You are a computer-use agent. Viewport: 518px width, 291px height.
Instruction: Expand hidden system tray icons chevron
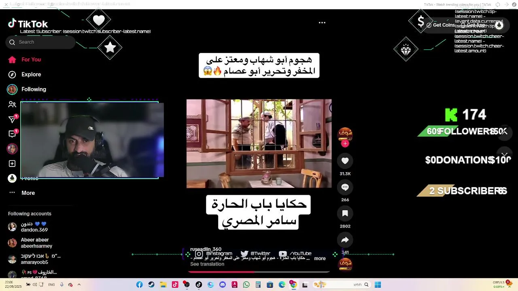(x=79, y=285)
